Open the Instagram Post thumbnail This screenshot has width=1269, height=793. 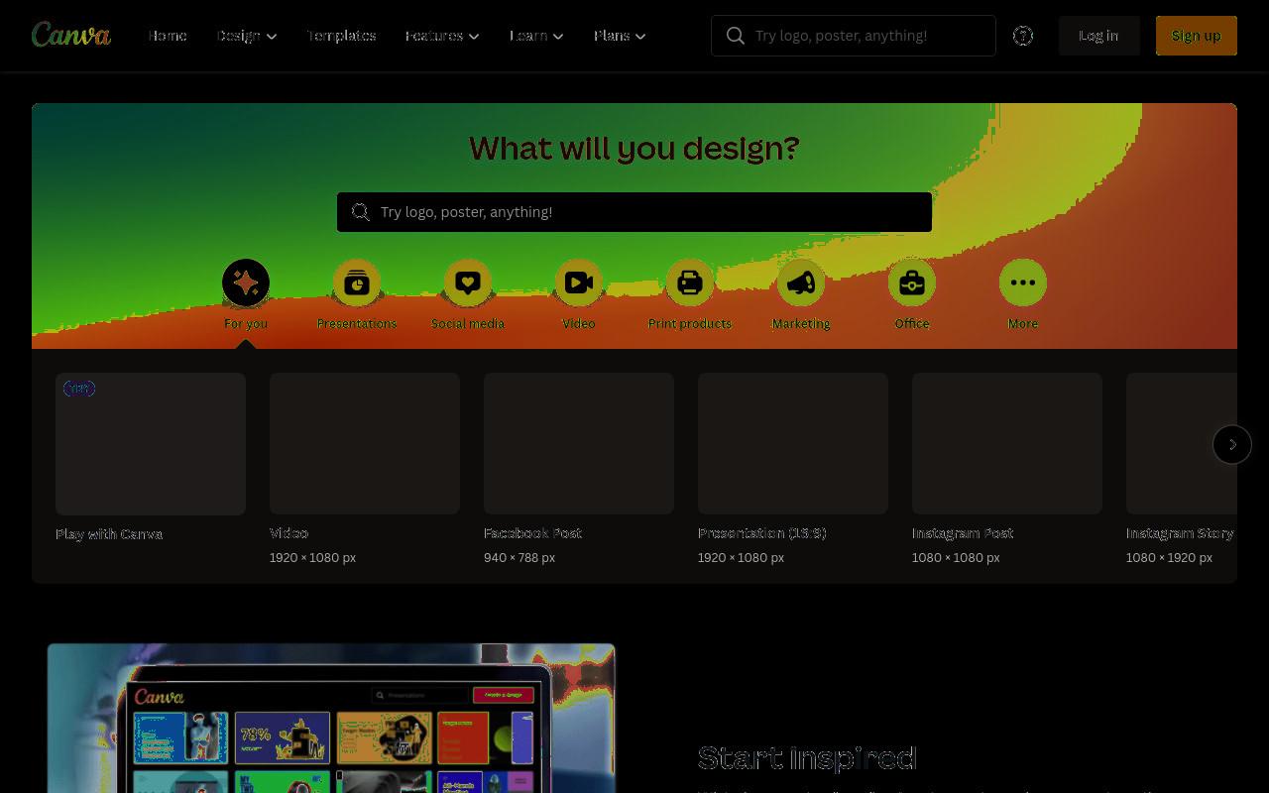point(1007,443)
